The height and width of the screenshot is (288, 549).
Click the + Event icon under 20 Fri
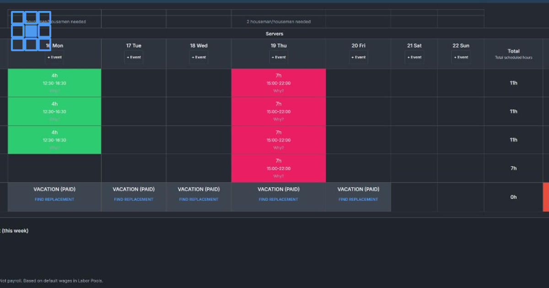358,57
